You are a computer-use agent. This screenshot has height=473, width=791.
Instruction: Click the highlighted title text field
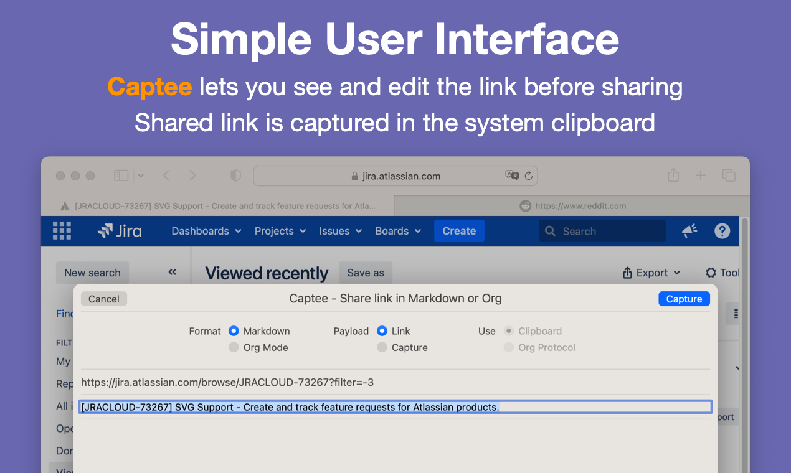395,407
